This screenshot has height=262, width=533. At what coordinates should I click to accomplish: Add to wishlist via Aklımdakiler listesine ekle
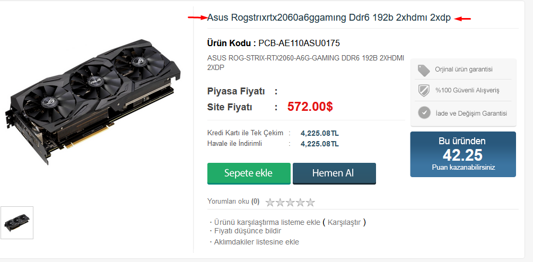256,242
